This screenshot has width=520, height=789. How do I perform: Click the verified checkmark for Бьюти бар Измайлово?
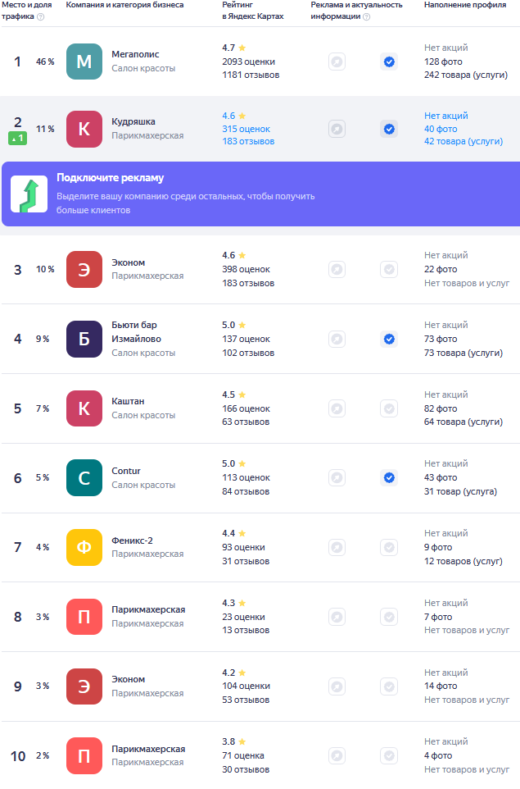pyautogui.click(x=389, y=340)
